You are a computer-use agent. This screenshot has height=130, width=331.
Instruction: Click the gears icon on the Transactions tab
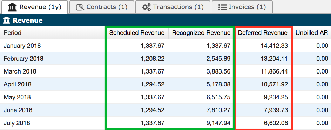(147, 7)
